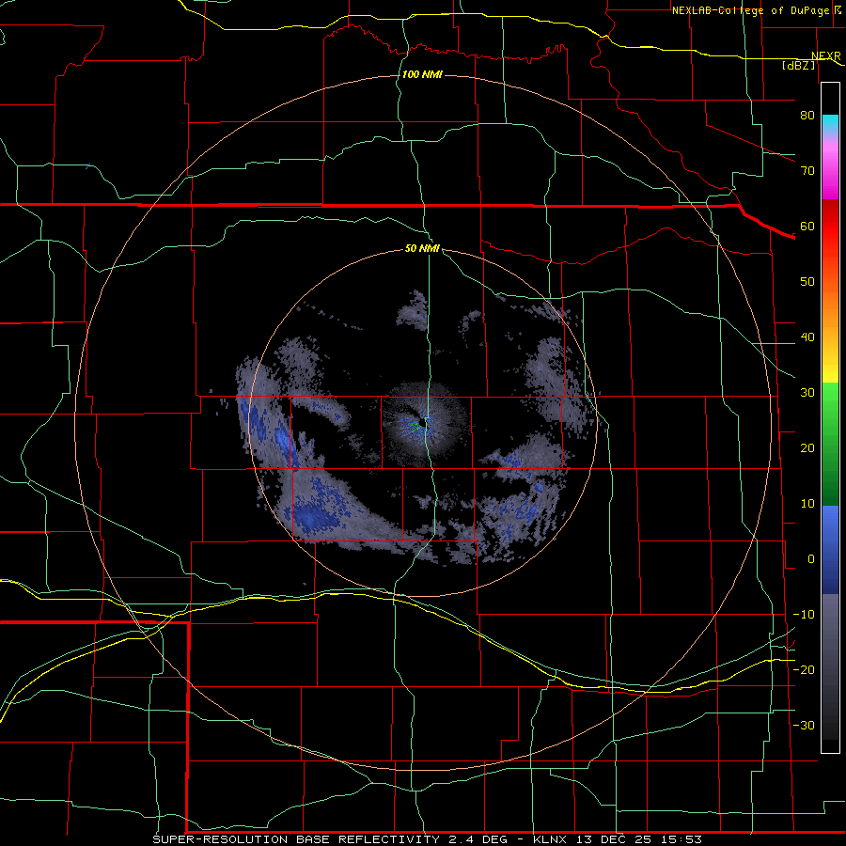Click the 80 value on the dBZ scale

click(807, 115)
